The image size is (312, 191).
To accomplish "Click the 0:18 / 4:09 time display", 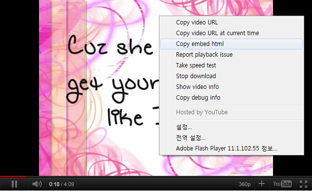I will click(x=62, y=184).
